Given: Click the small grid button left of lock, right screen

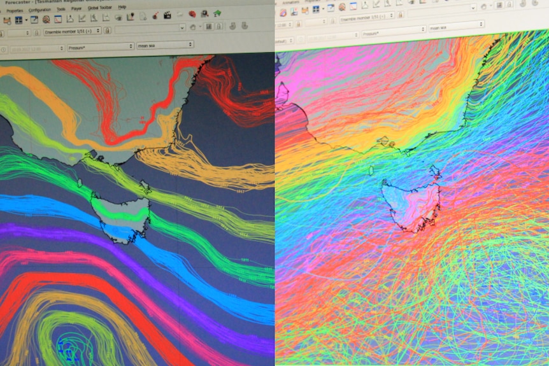Looking at the screenshot, I should pyautogui.click(x=499, y=5).
